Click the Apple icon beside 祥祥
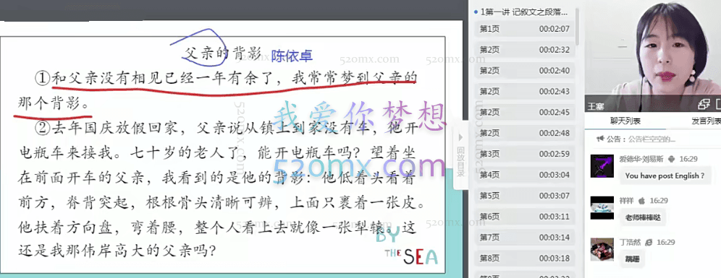Screen dimensions: 721x278 (x=642, y=201)
